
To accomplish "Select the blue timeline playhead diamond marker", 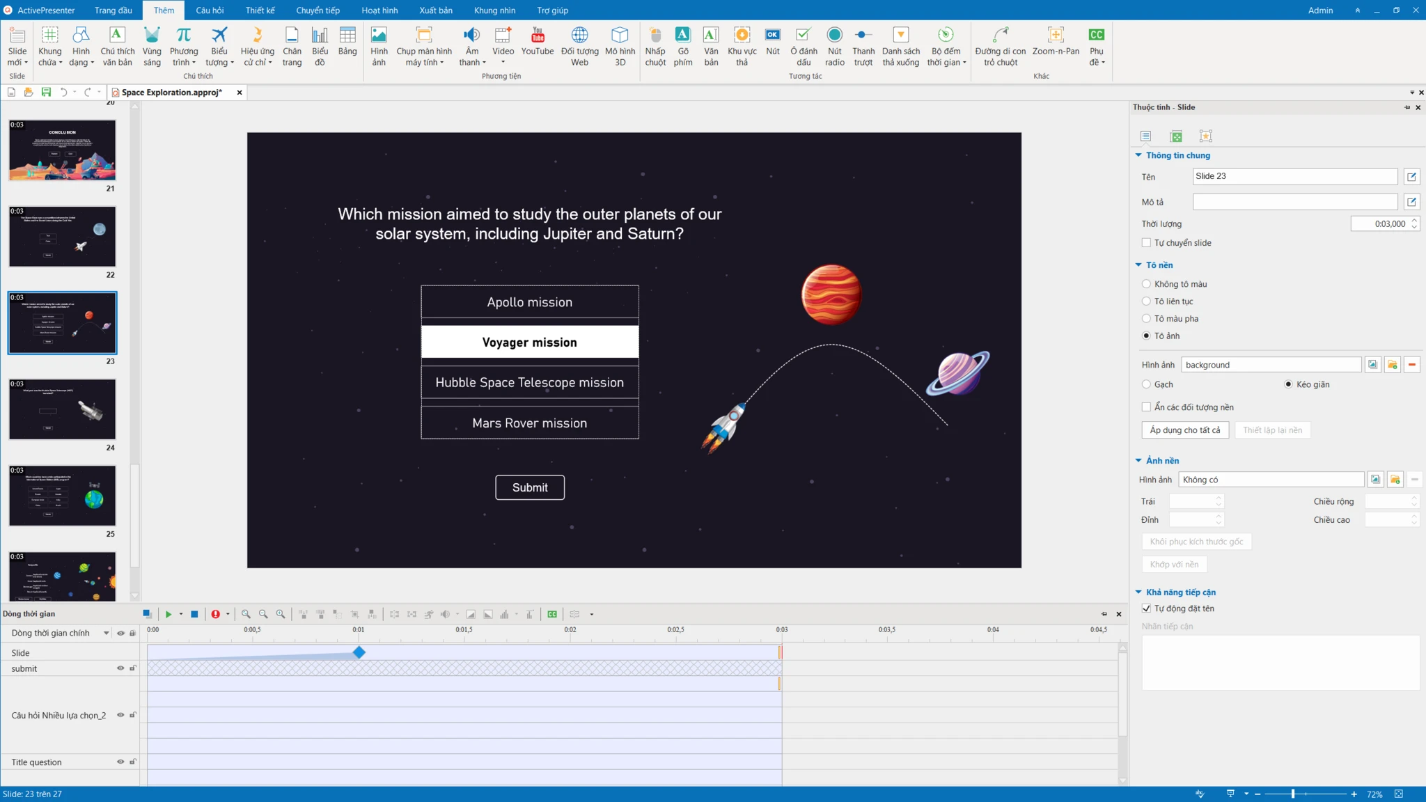I will coord(359,652).
